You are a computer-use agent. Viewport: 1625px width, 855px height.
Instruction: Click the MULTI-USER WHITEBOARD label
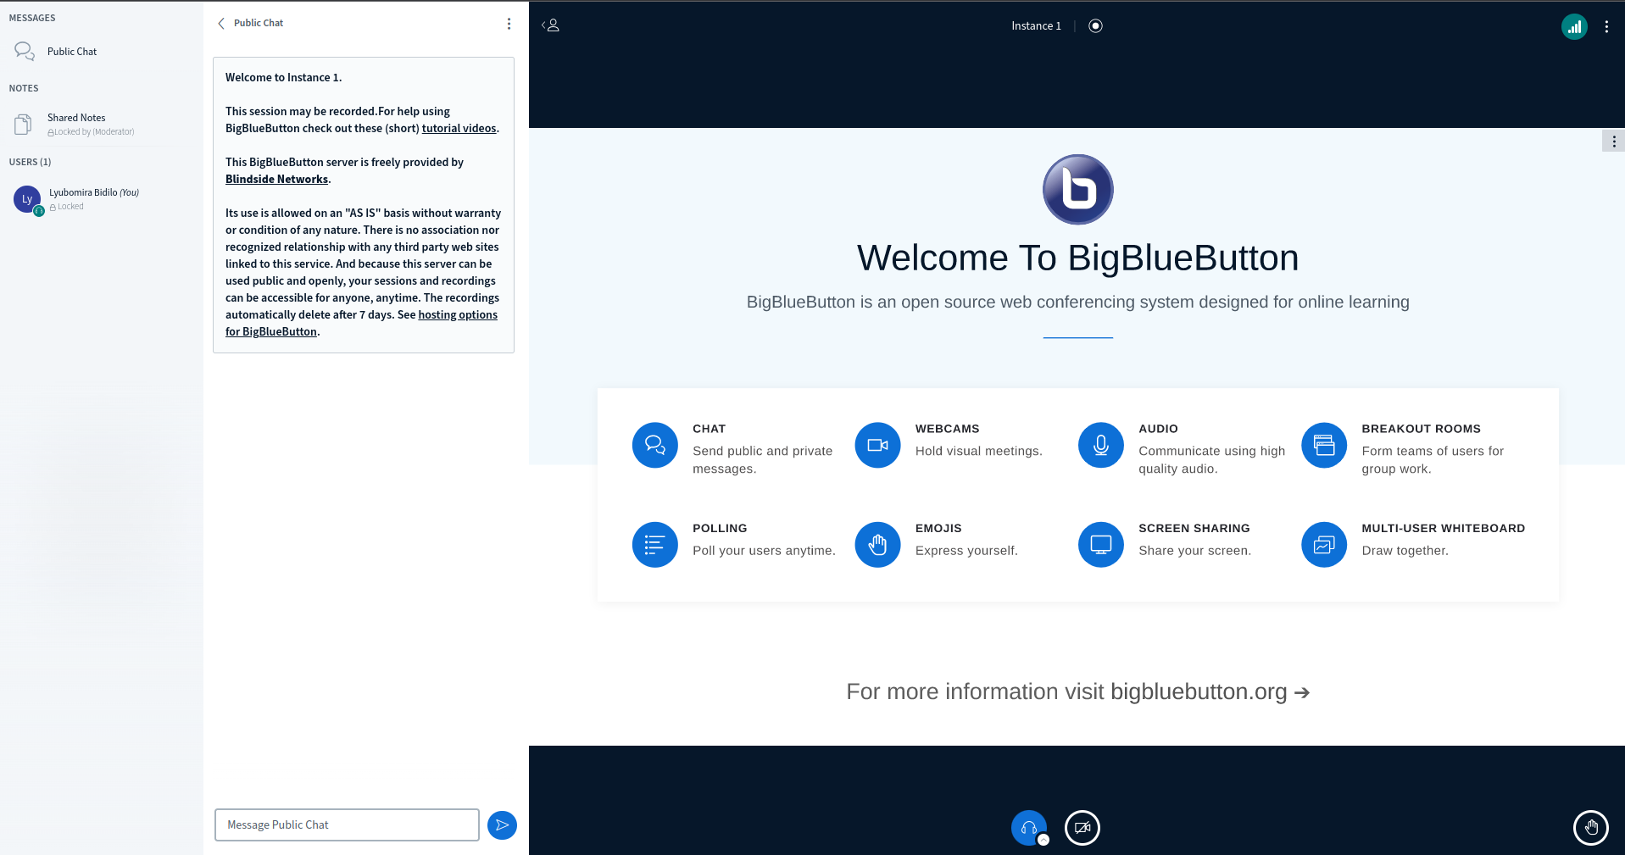1443,528
